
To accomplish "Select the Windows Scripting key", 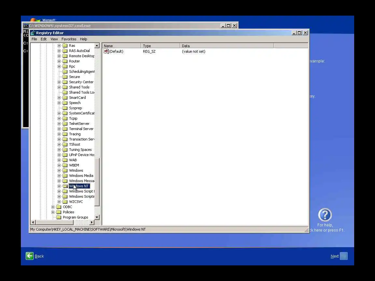I will [x=82, y=197].
